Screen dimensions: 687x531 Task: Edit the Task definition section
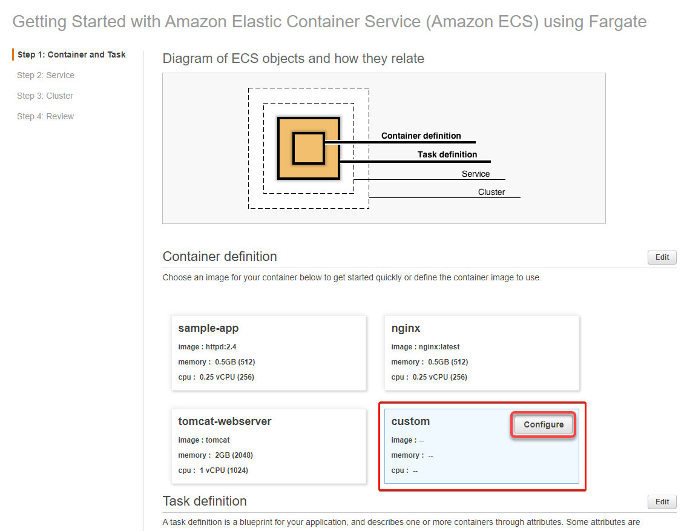pos(662,502)
